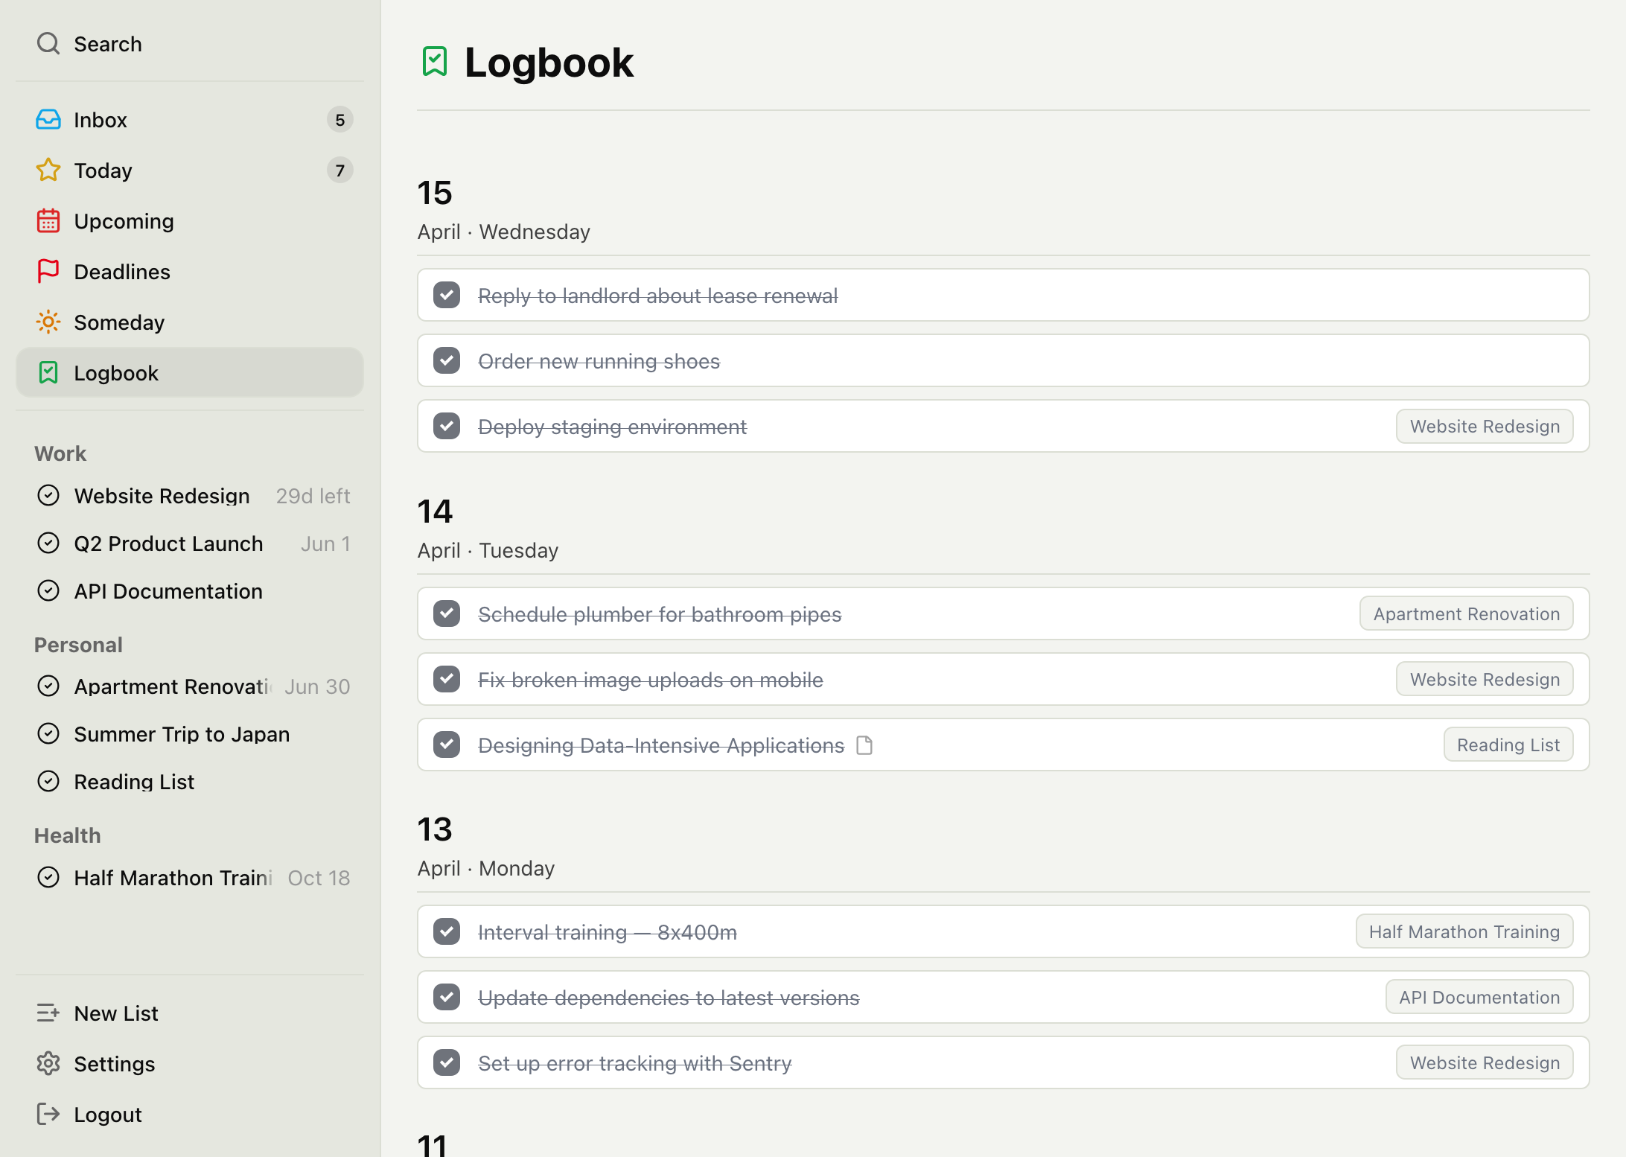This screenshot has width=1626, height=1157.
Task: Click the Upcoming calendar icon
Action: pyautogui.click(x=48, y=221)
